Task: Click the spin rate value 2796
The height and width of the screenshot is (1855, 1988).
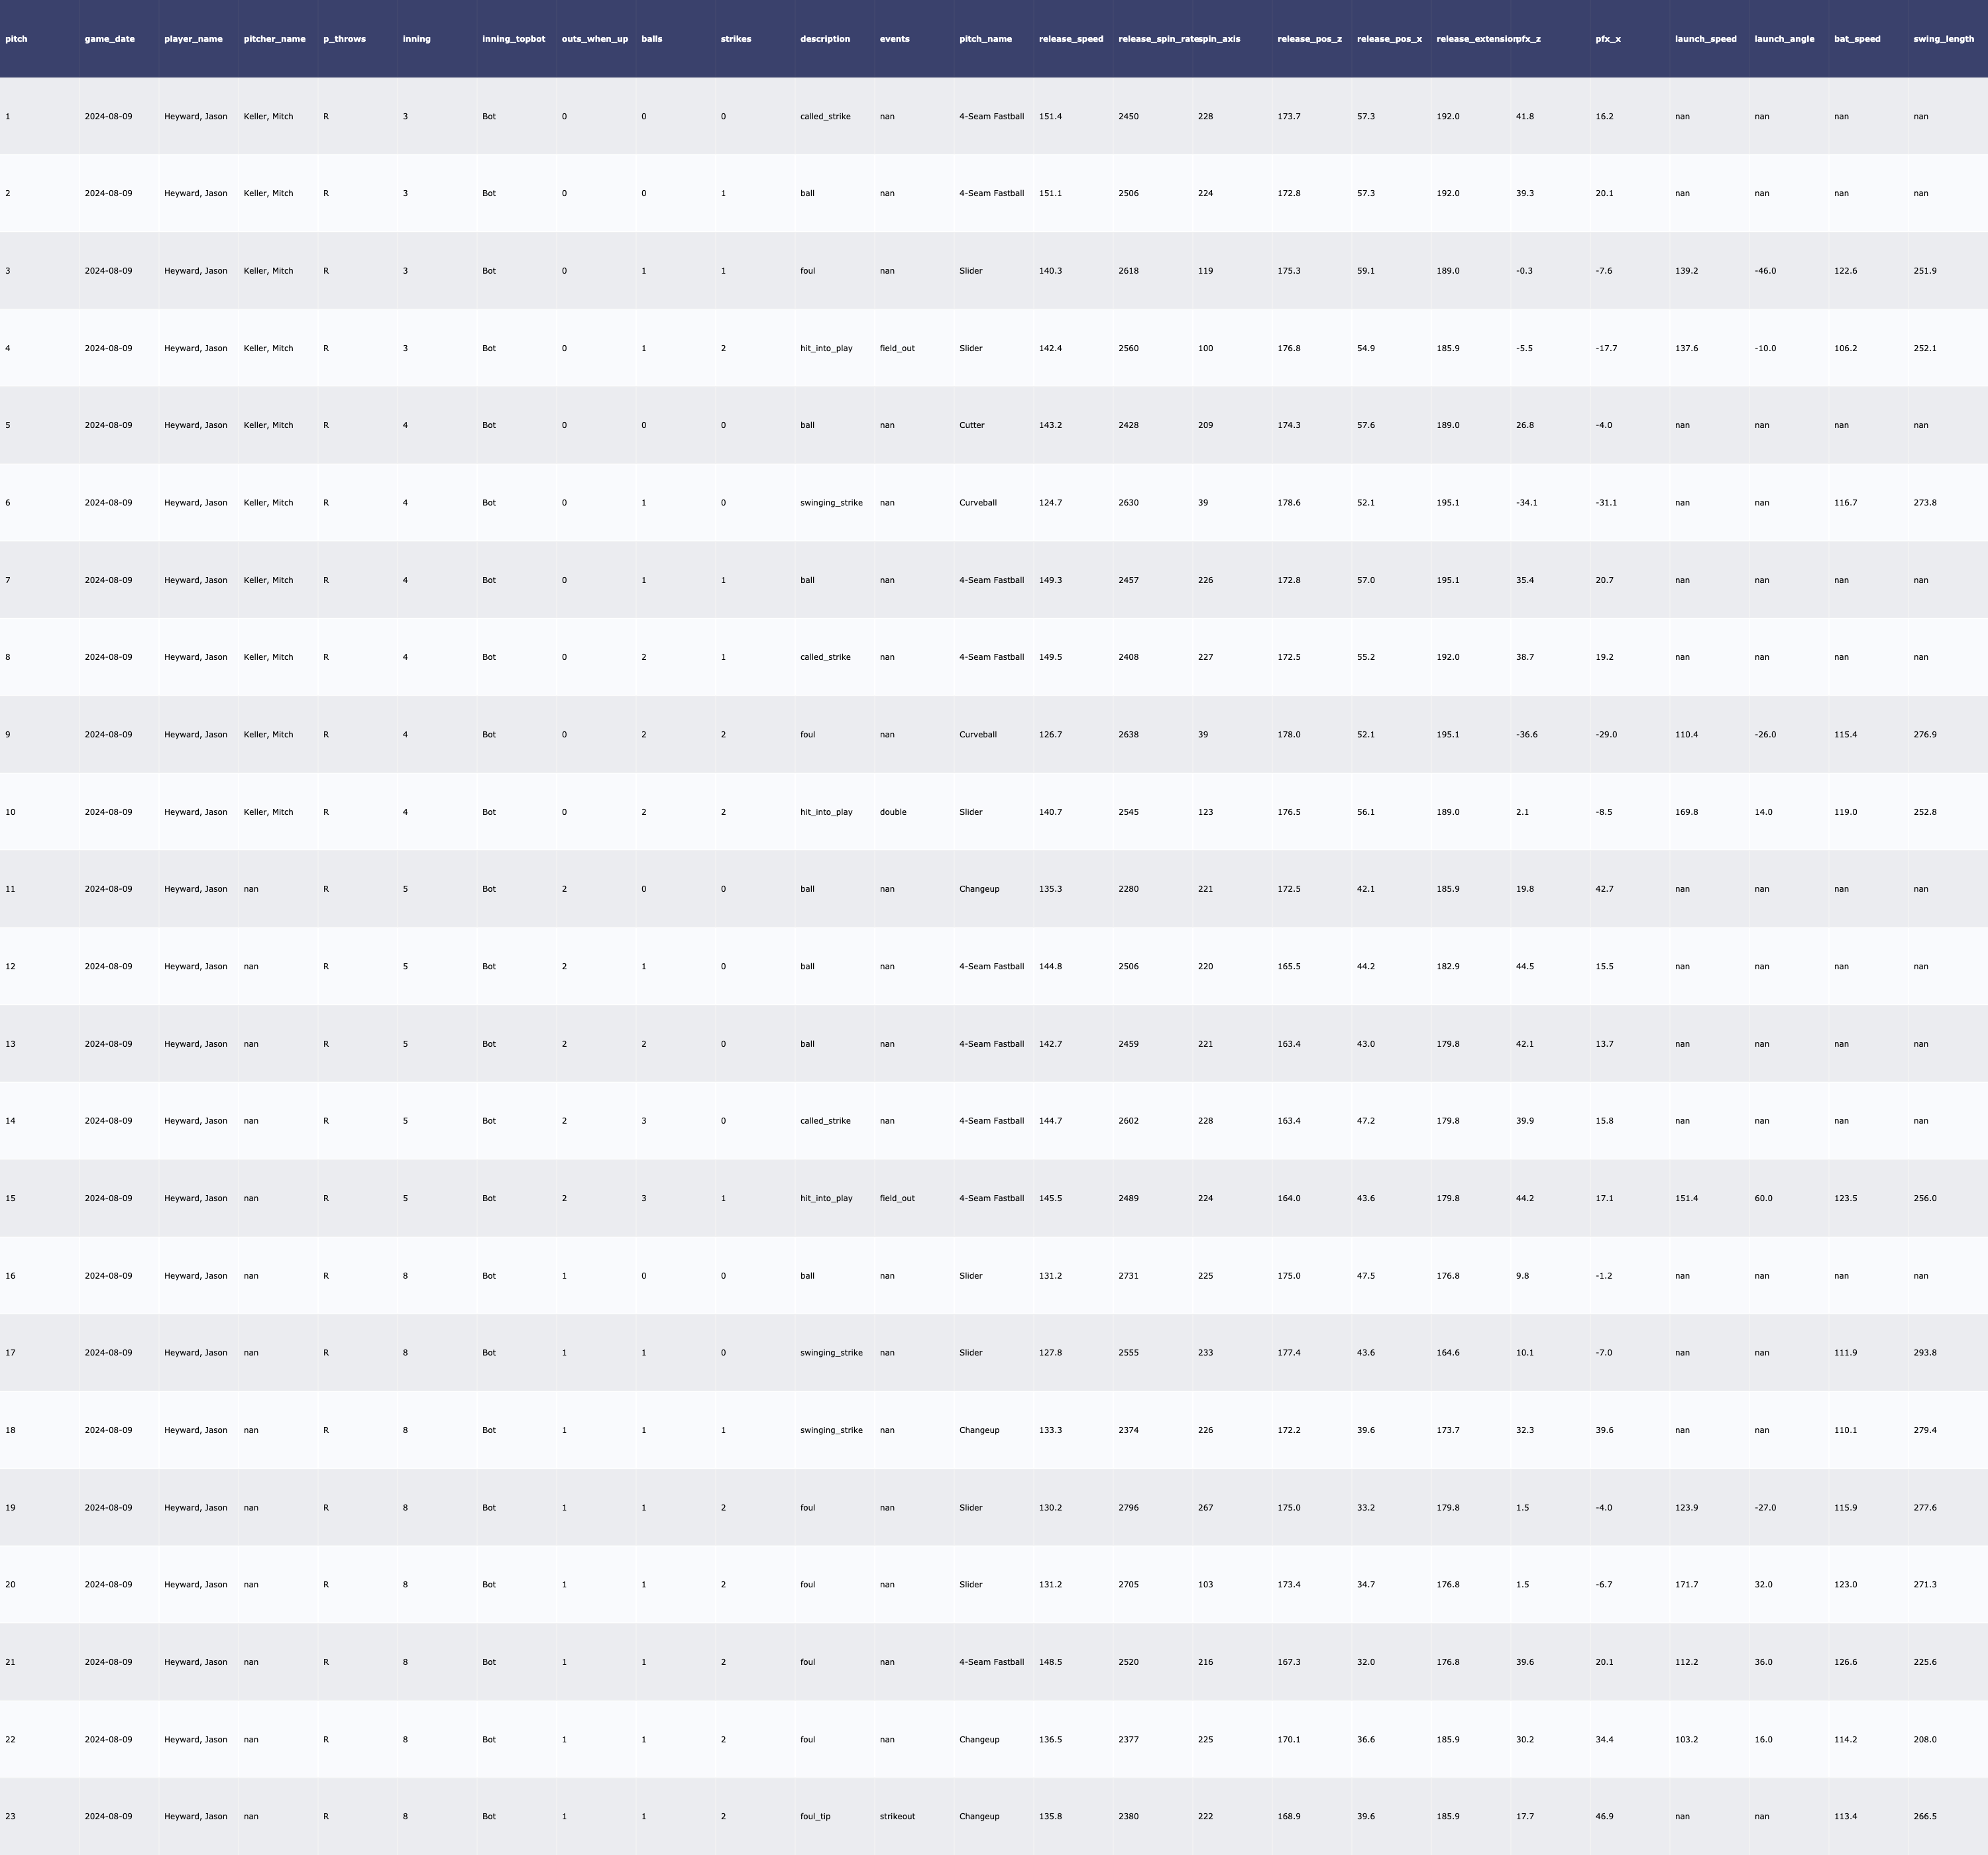Action: (x=1128, y=1507)
